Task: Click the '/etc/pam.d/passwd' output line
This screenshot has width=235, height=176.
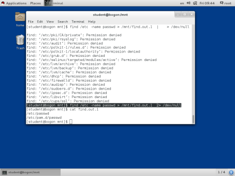Action: click(x=44, y=117)
